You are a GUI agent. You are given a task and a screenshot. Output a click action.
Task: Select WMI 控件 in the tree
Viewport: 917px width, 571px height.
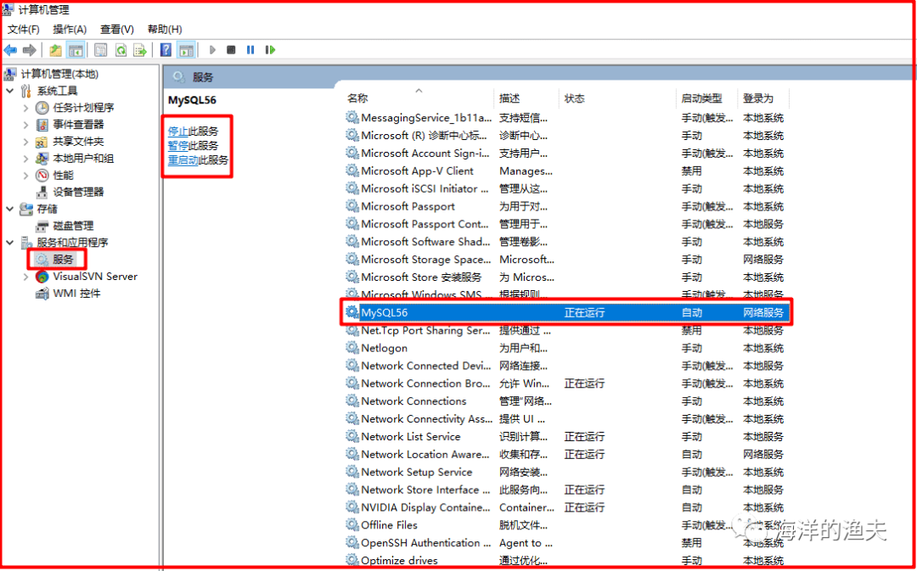pyautogui.click(x=76, y=294)
